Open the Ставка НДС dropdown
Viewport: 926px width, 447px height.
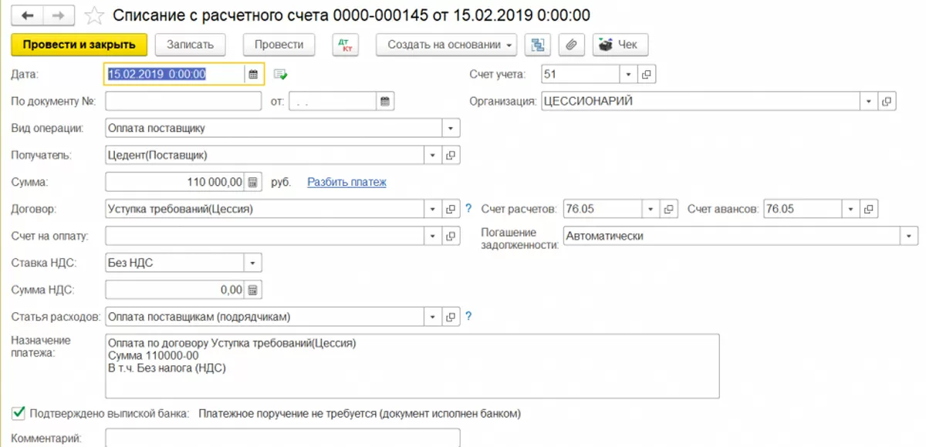pos(252,263)
